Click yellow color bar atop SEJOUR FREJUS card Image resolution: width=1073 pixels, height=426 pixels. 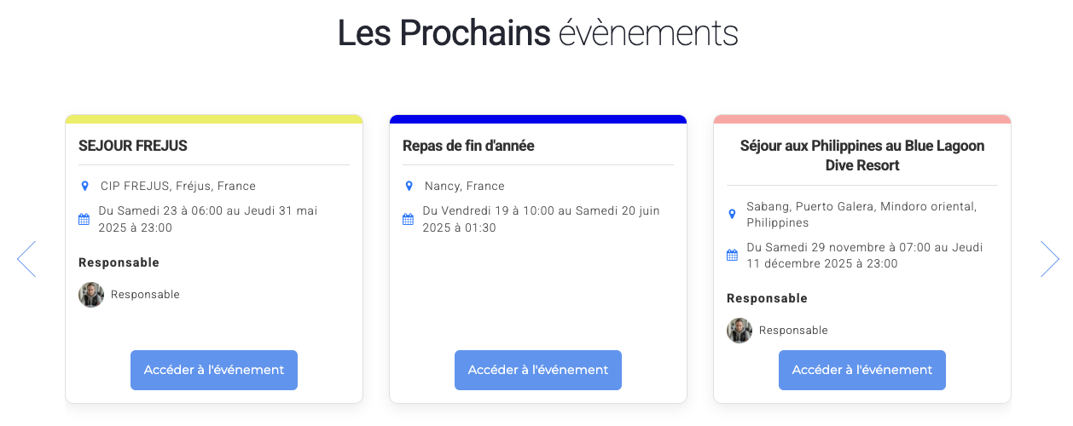coord(214,119)
